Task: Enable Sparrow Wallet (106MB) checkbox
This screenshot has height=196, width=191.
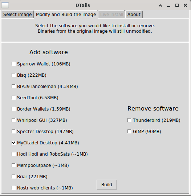Action: pos(13,64)
